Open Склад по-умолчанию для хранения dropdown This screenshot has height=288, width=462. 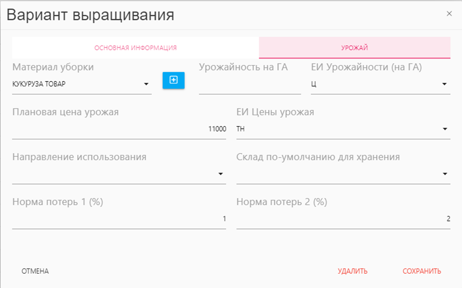[444, 174]
